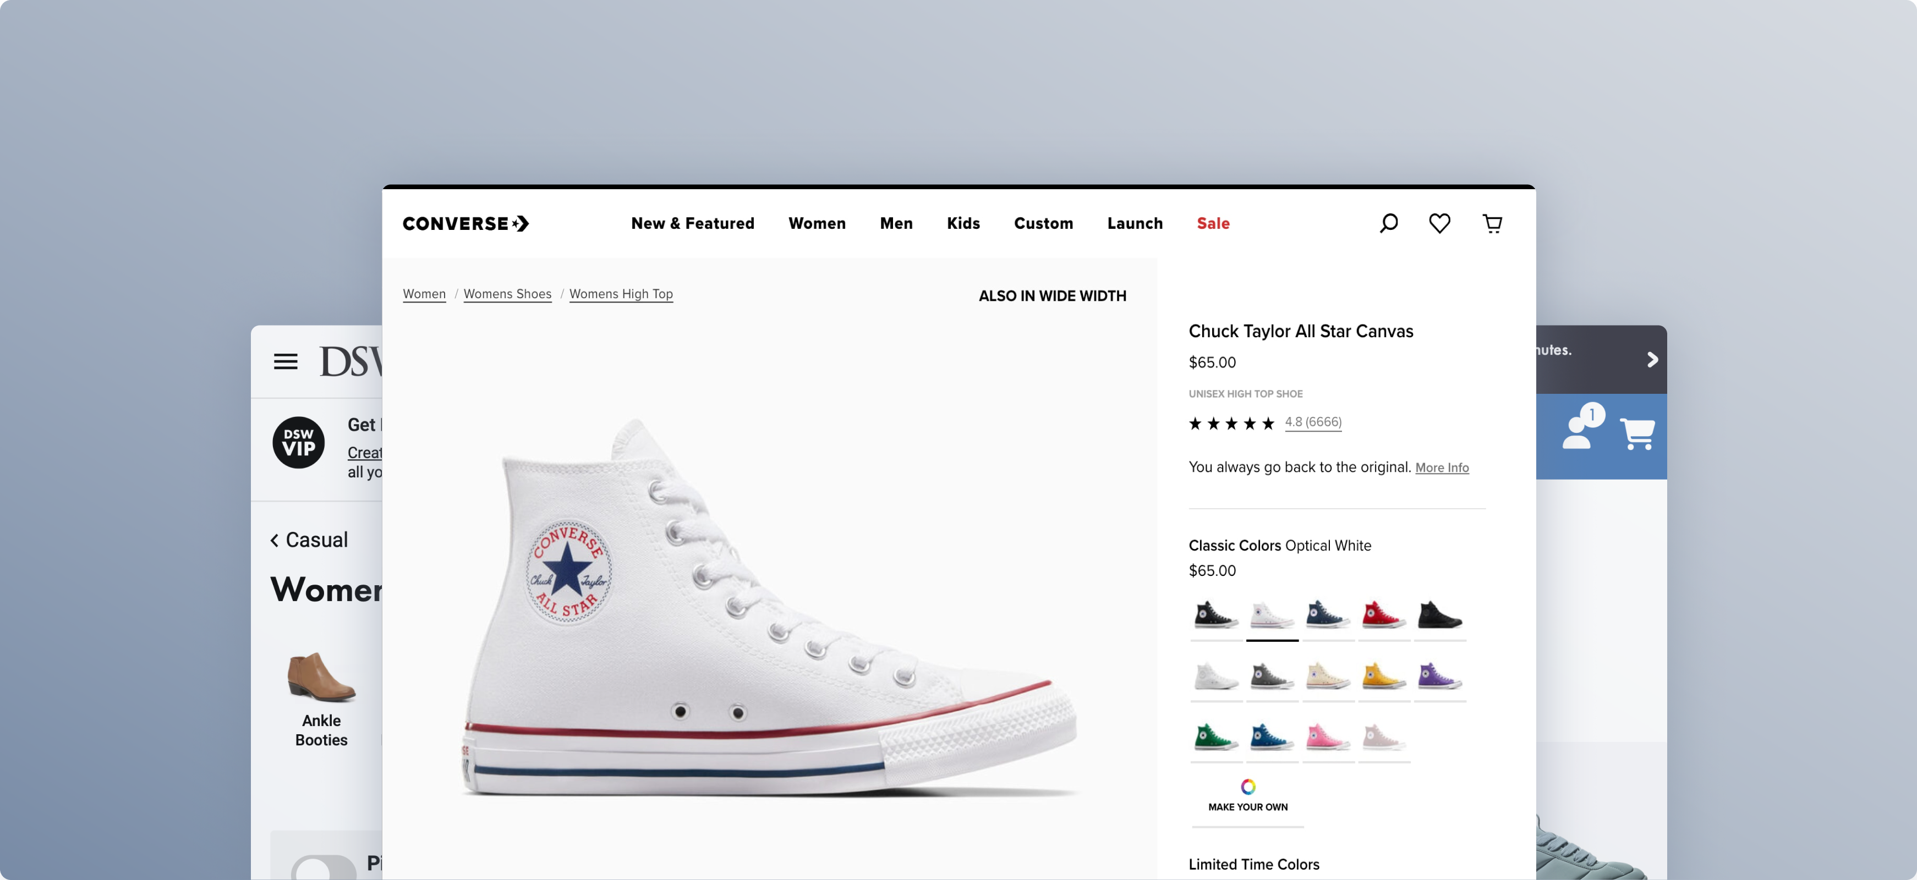Click the heart favorites icon
1917x880 pixels.
(x=1439, y=223)
